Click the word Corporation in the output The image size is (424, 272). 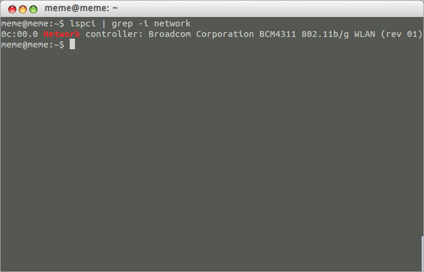click(x=225, y=35)
